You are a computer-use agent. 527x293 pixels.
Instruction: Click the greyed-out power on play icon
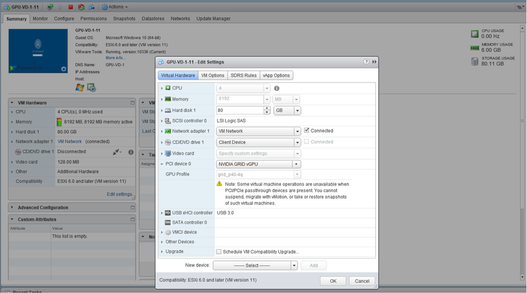coord(61,7)
